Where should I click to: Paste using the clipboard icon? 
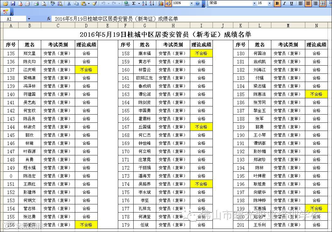pos(84,3)
